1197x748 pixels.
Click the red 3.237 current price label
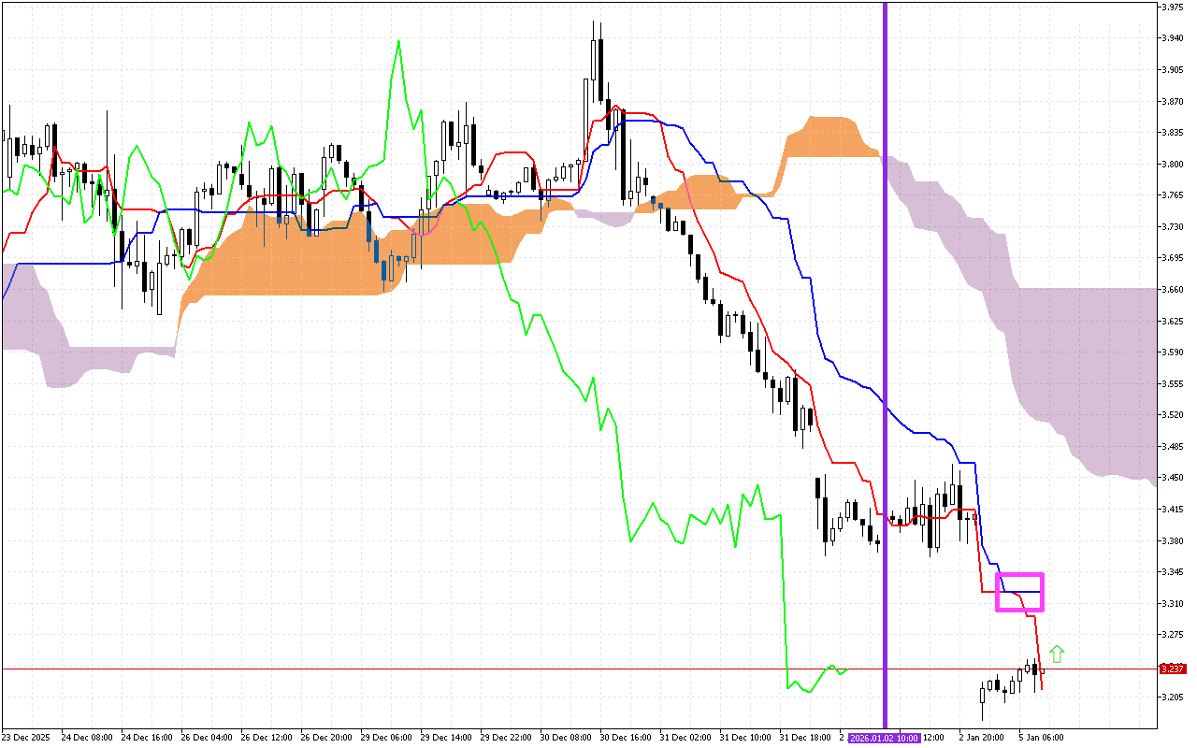(x=1172, y=669)
